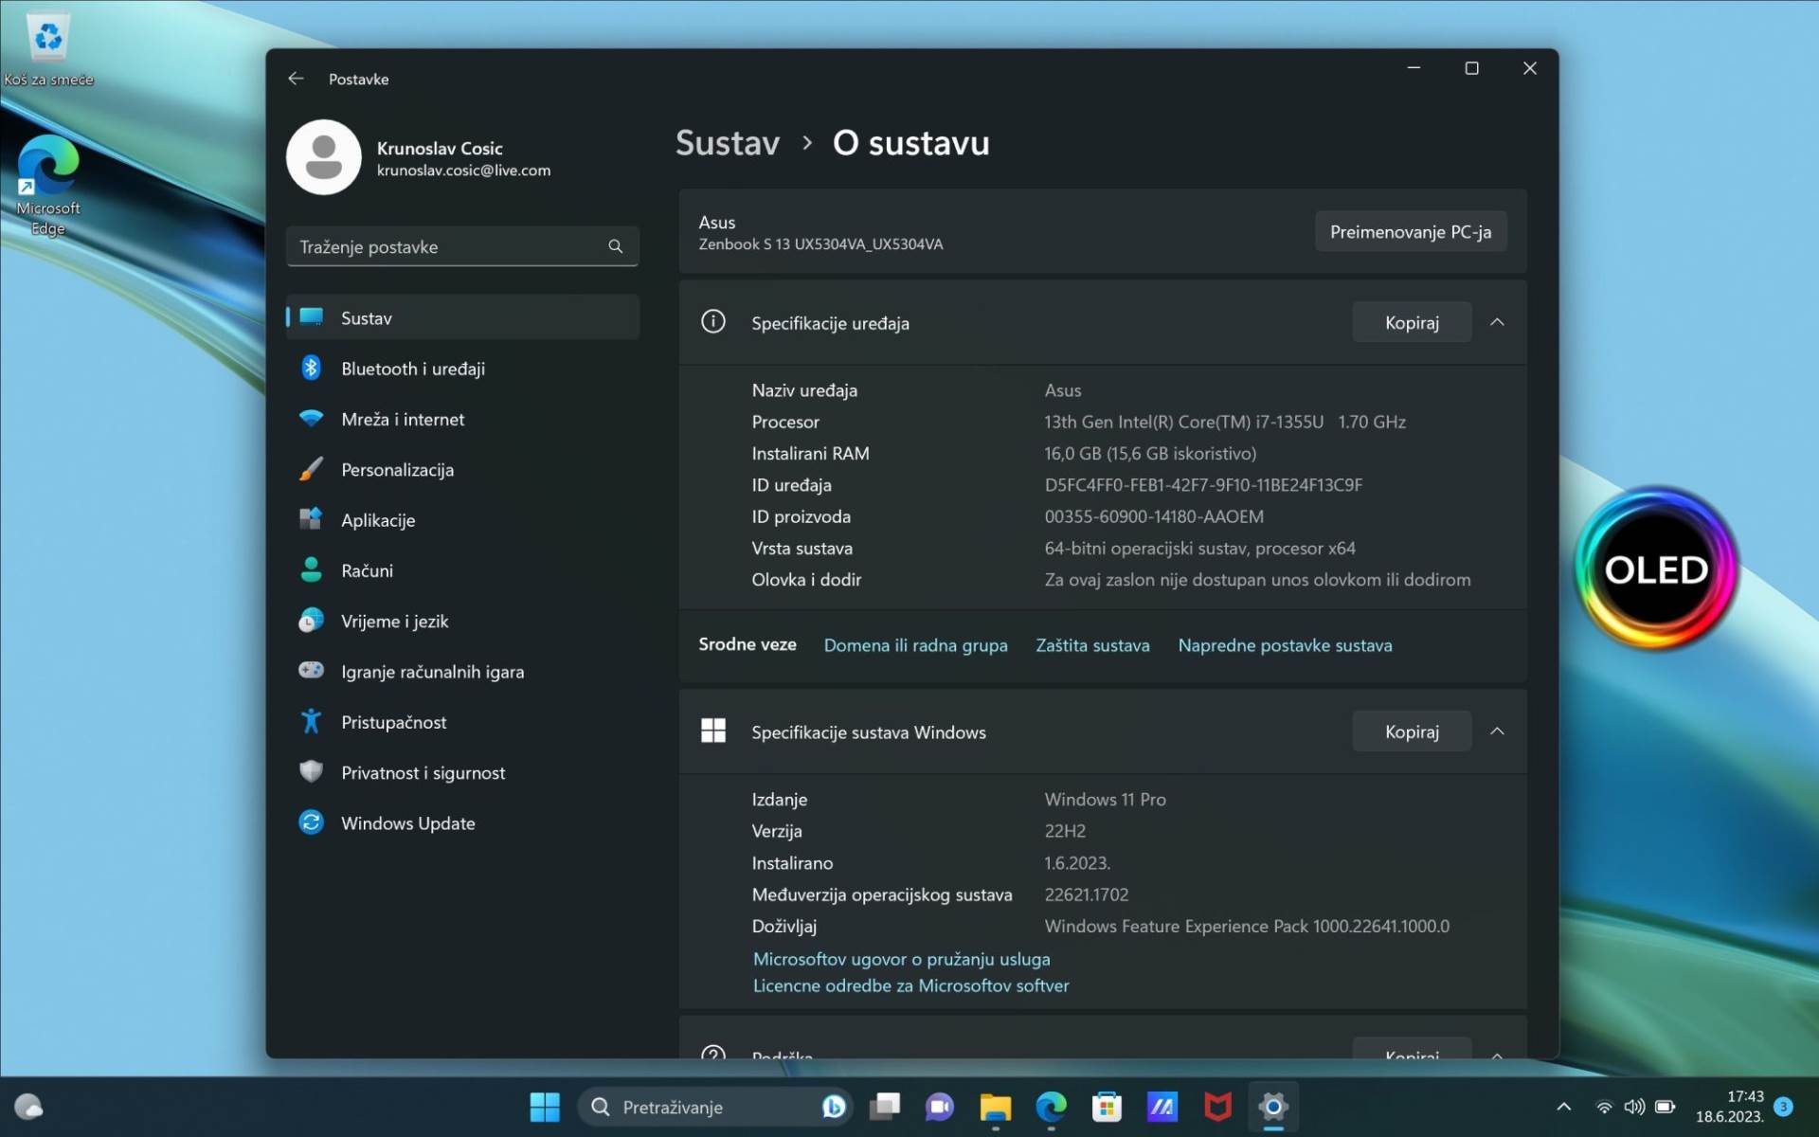
Task: Collapse the Specifikacije sustava Windows section
Action: [1498, 731]
